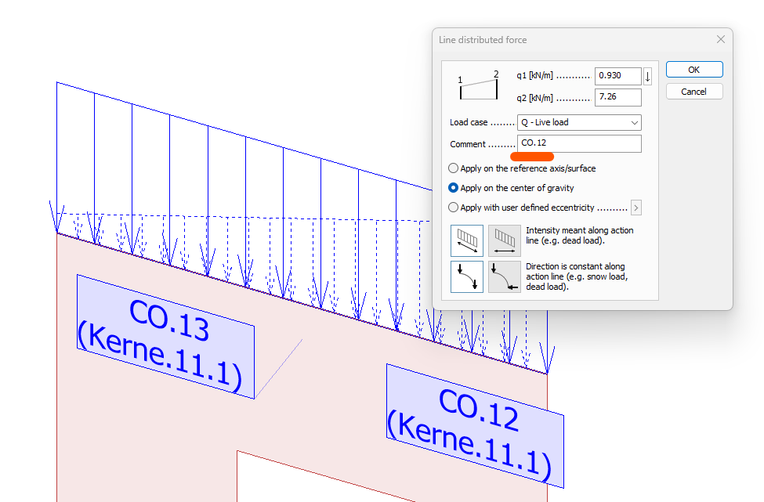Click the Comment label

coord(468,144)
